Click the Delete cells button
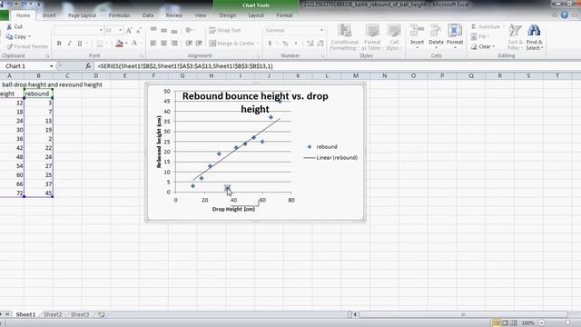 coord(436,36)
